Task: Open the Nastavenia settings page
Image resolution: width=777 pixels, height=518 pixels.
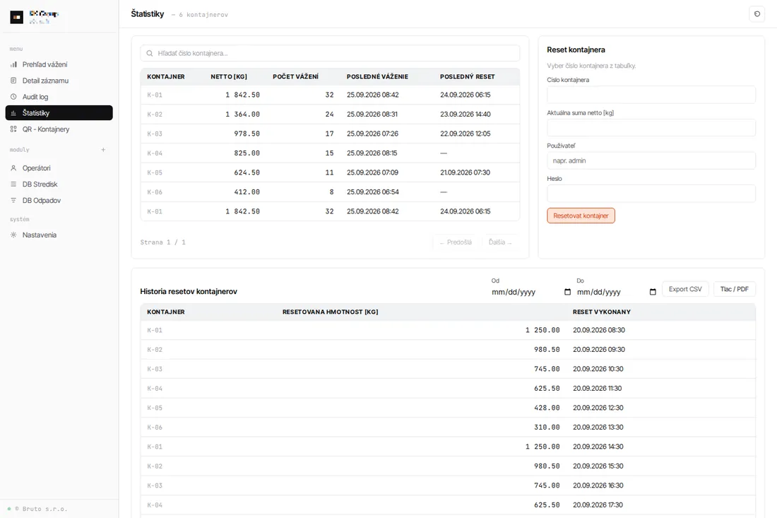Action: (59, 235)
